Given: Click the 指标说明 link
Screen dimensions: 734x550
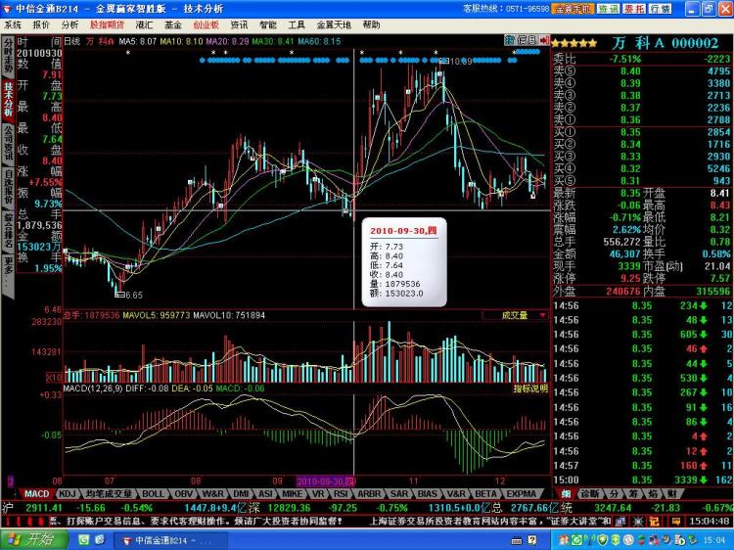Looking at the screenshot, I should pyautogui.click(x=530, y=389).
